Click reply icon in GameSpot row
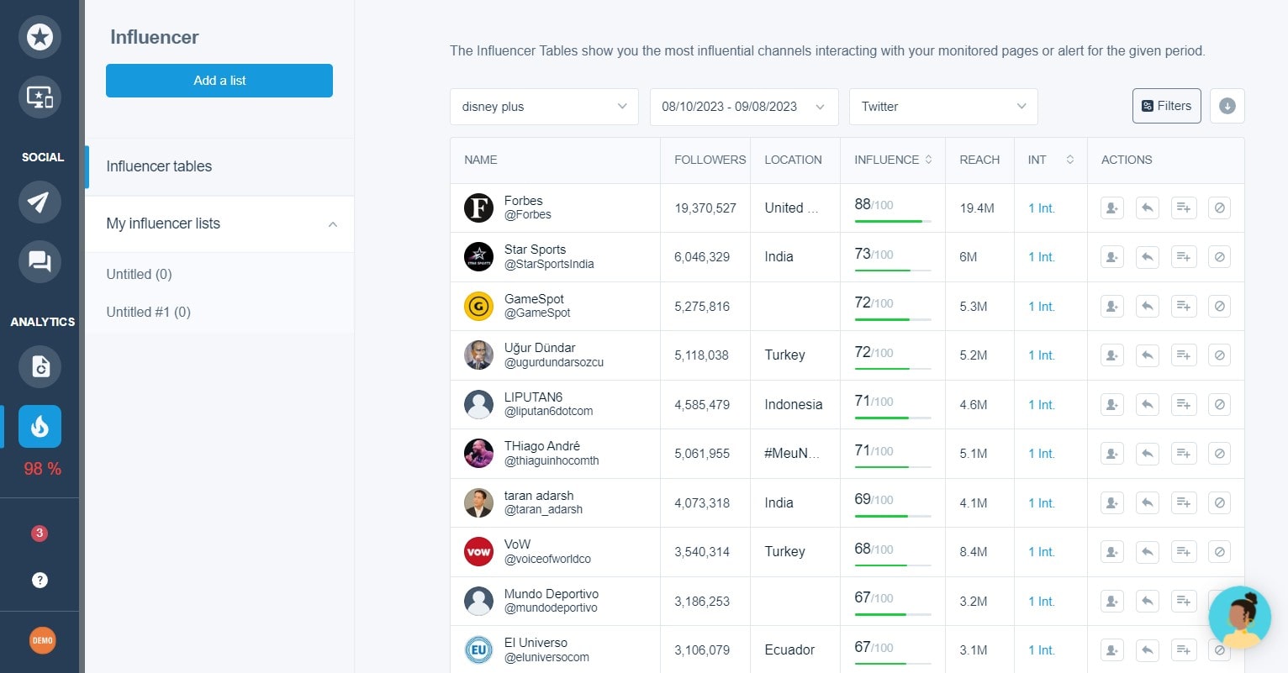The height and width of the screenshot is (673, 1288). pyautogui.click(x=1148, y=306)
